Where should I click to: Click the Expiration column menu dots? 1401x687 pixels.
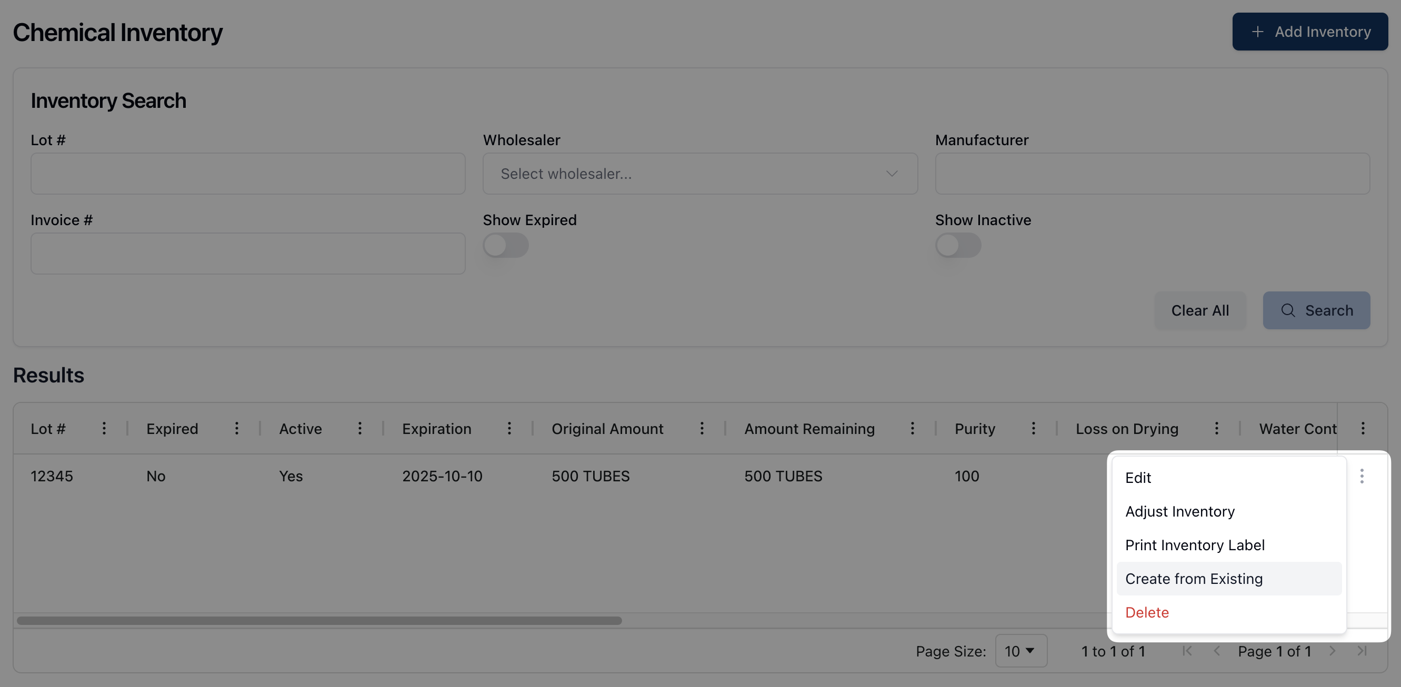[509, 428]
